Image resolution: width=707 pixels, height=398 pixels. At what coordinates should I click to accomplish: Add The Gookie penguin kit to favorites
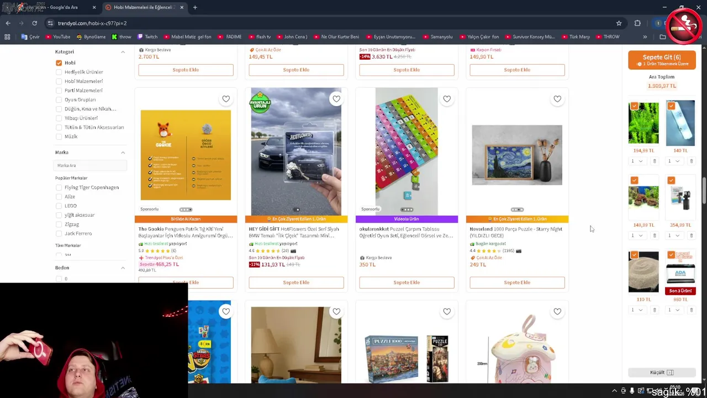click(226, 99)
